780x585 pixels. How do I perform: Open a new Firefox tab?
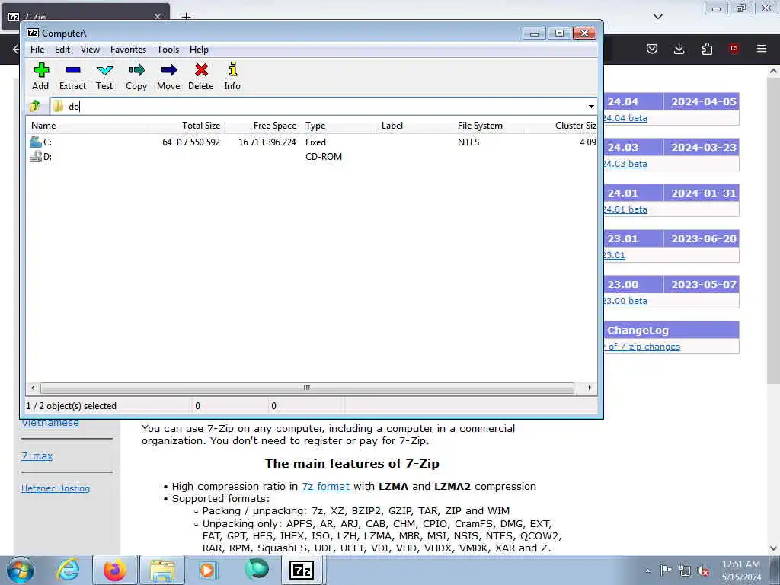[186, 17]
